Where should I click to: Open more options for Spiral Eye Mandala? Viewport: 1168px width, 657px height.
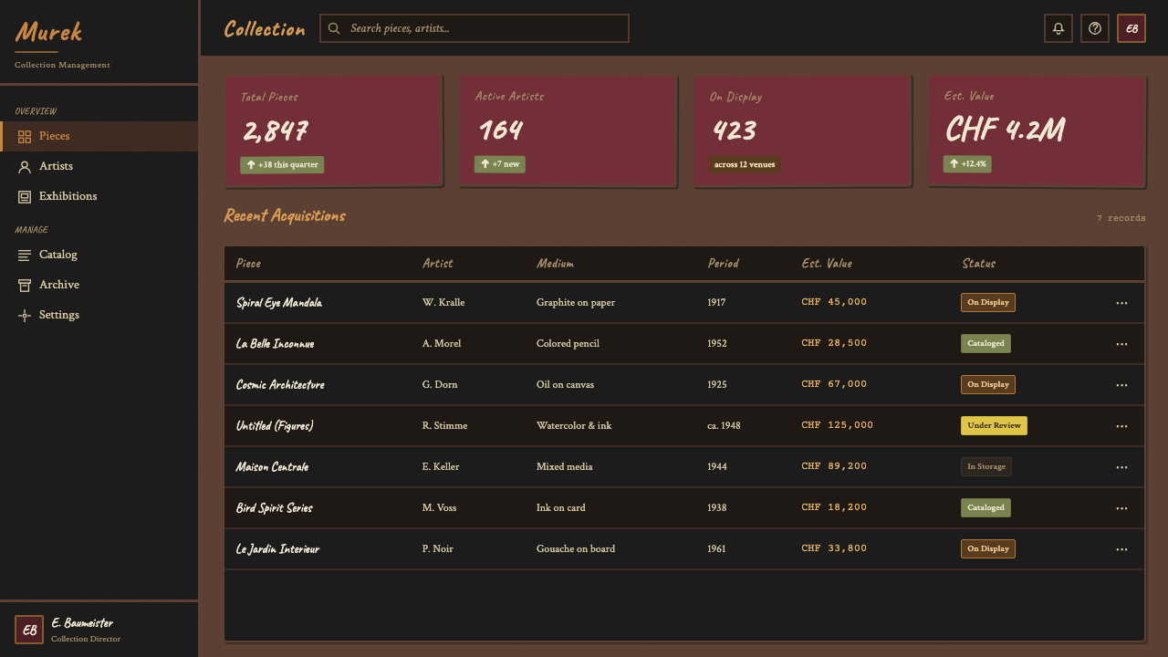point(1121,303)
